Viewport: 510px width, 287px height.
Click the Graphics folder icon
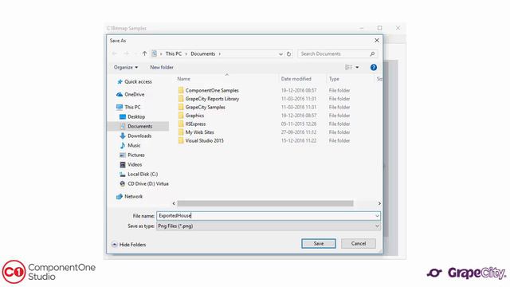click(181, 116)
